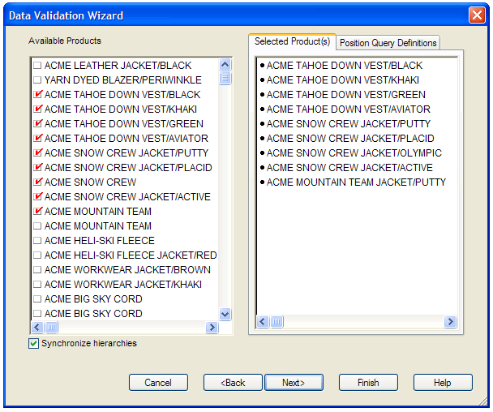Uncheck ACME SNOW CREW JACKET/PLACID checkbox

37,167
